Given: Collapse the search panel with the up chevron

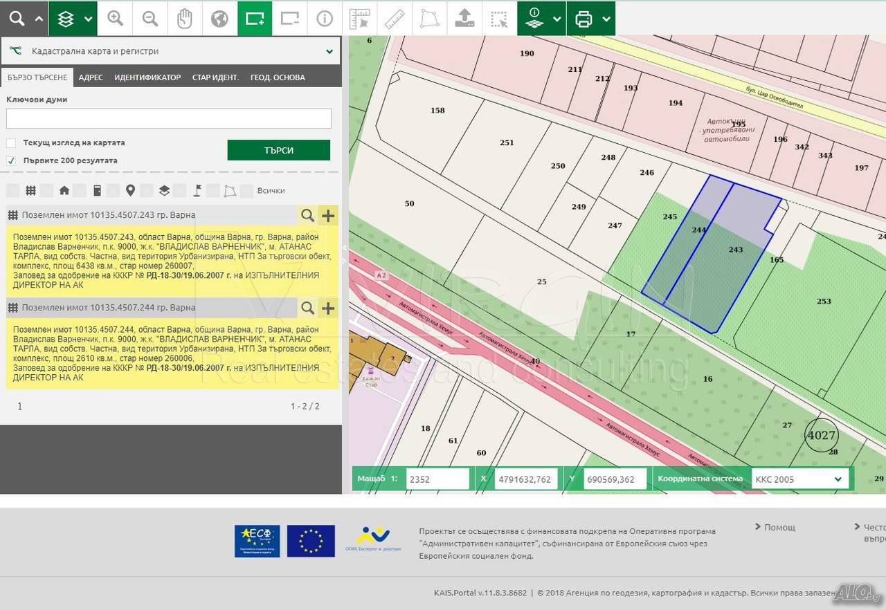Looking at the screenshot, I should (39, 19).
